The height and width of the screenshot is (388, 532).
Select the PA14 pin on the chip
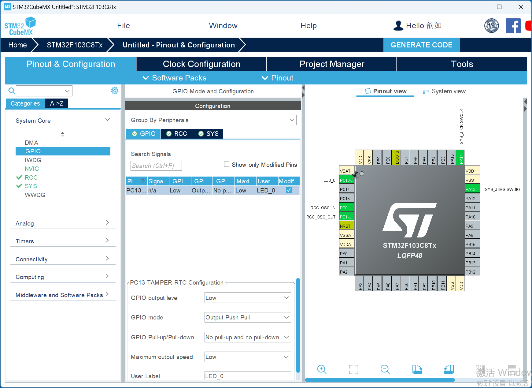(460, 157)
